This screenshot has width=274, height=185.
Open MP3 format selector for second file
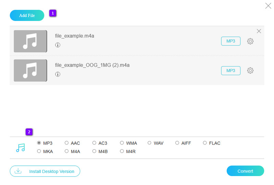pyautogui.click(x=231, y=70)
